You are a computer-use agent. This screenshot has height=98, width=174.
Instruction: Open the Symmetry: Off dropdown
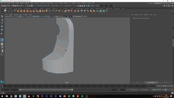click(68, 6)
